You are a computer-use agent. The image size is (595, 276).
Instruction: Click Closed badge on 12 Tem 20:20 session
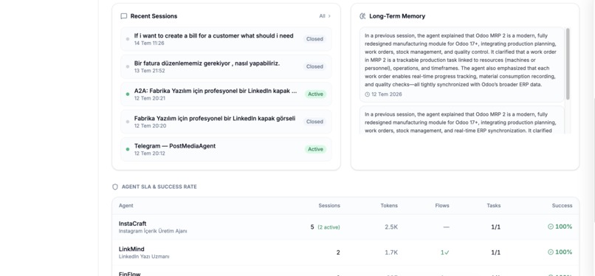[x=314, y=122]
